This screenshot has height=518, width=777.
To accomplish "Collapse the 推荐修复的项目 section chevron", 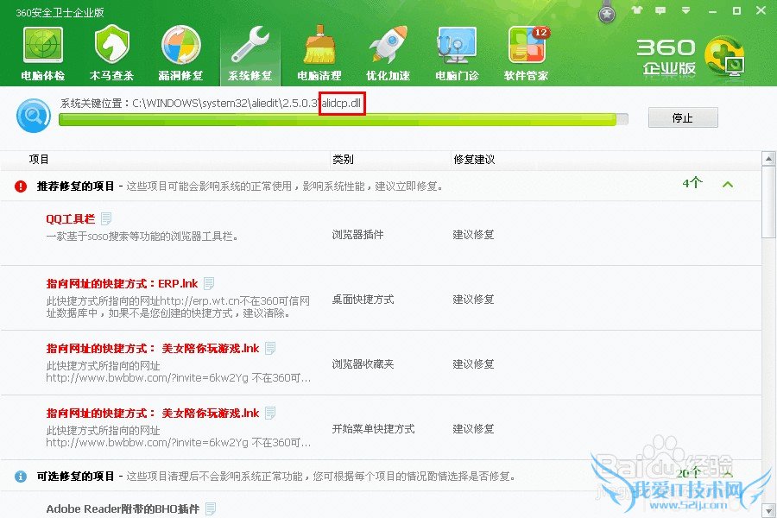I will point(728,185).
